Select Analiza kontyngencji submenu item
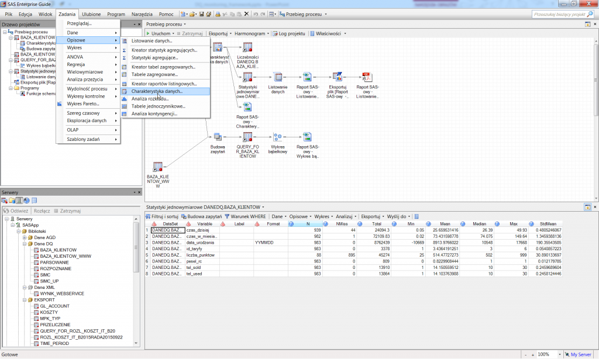This screenshot has width=599, height=359. click(166, 114)
